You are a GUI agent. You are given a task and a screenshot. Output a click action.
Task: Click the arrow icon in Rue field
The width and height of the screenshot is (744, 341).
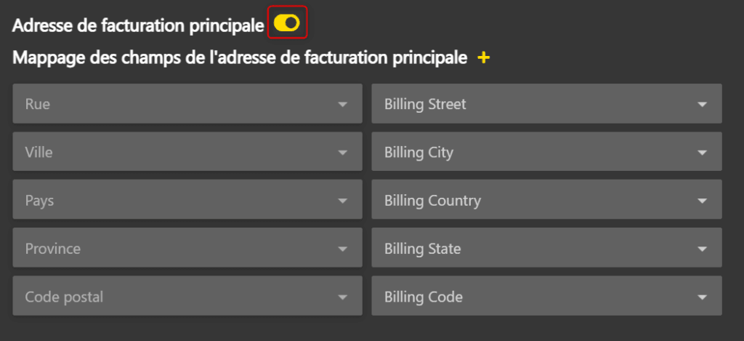pos(343,105)
